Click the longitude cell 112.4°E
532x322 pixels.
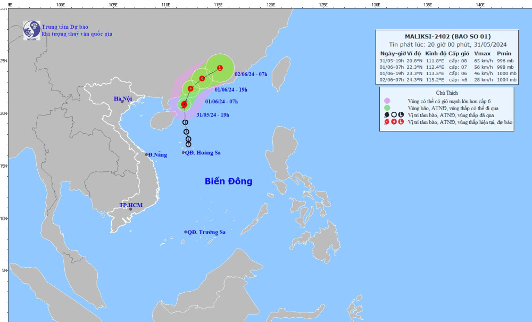click(x=435, y=67)
